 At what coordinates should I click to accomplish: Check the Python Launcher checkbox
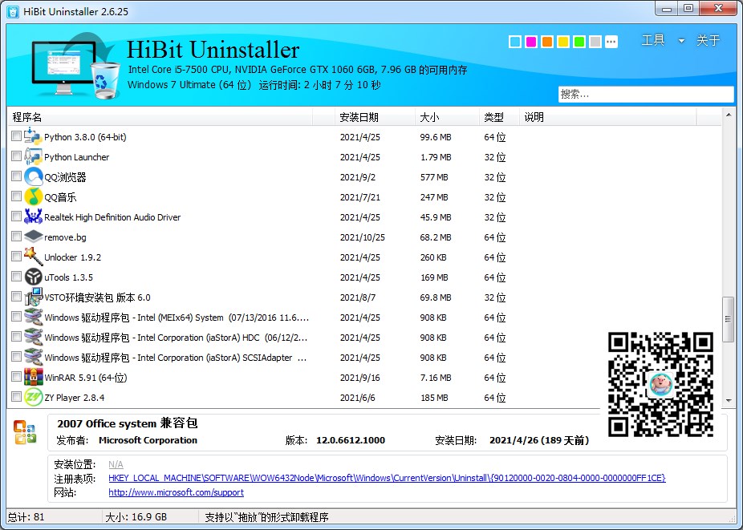point(16,156)
